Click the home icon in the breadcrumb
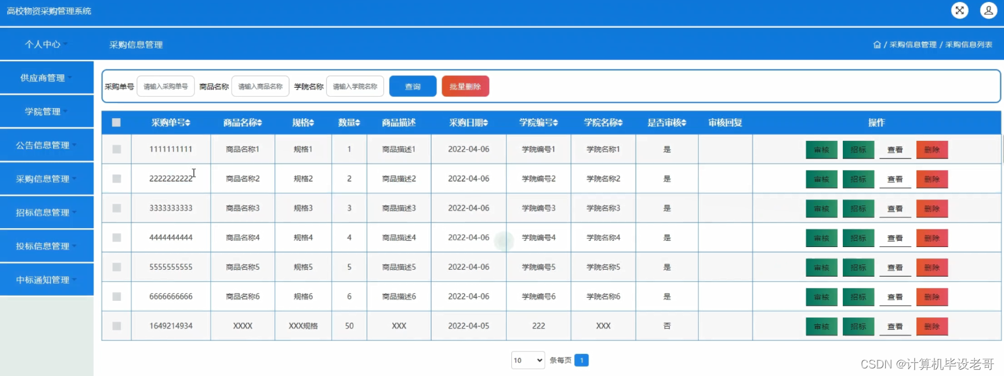1004x376 pixels. coord(877,45)
